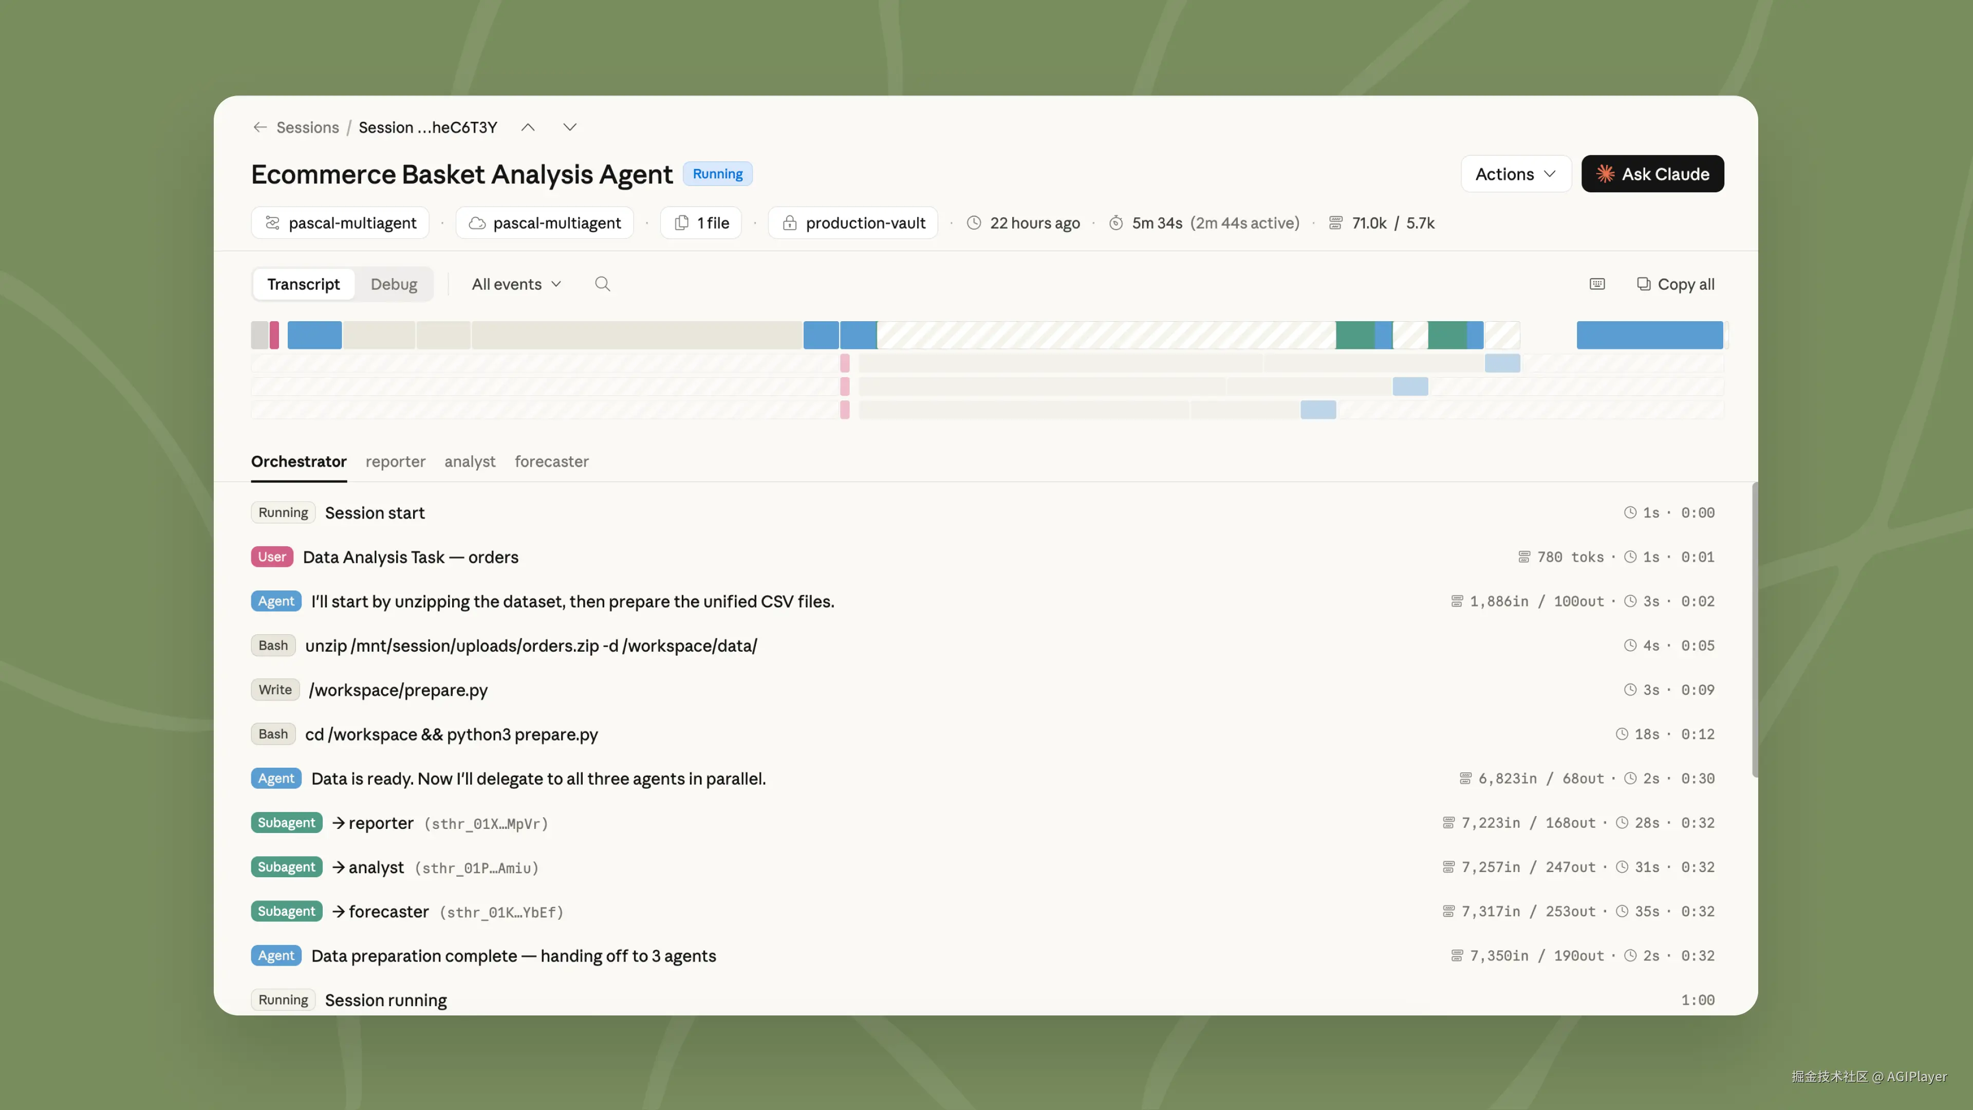Open the Actions dropdown menu
This screenshot has width=1973, height=1110.
[x=1516, y=174]
